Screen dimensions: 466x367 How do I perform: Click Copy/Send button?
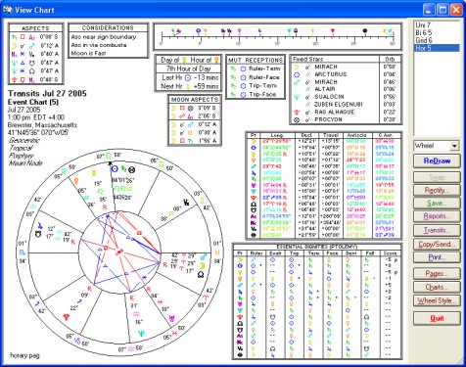(x=437, y=244)
